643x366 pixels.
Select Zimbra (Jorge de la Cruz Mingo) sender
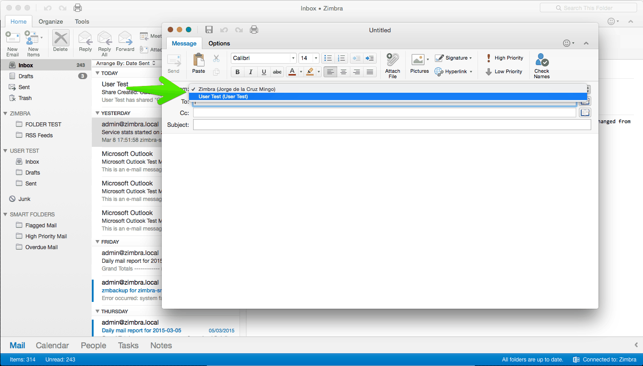coord(388,89)
